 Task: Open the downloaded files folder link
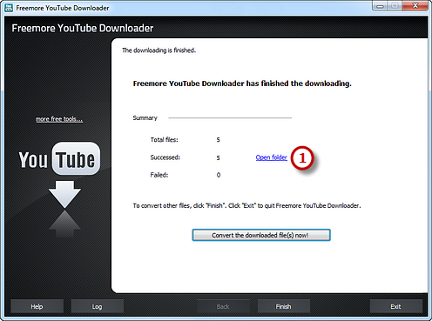coord(271,157)
